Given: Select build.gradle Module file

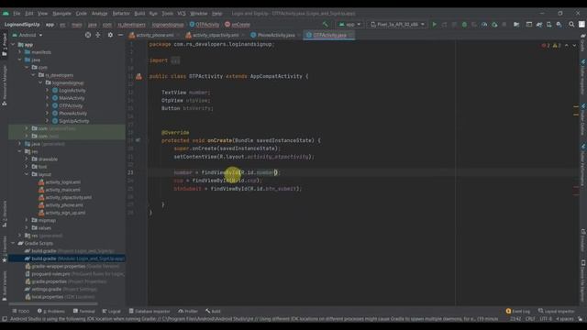Looking at the screenshot, I should (x=67, y=258).
